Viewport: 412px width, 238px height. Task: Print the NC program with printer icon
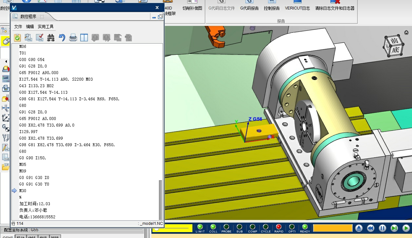tap(73, 38)
